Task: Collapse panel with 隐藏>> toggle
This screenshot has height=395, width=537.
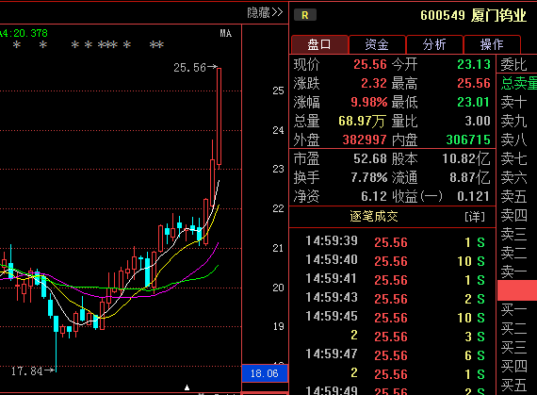Action: 265,12
